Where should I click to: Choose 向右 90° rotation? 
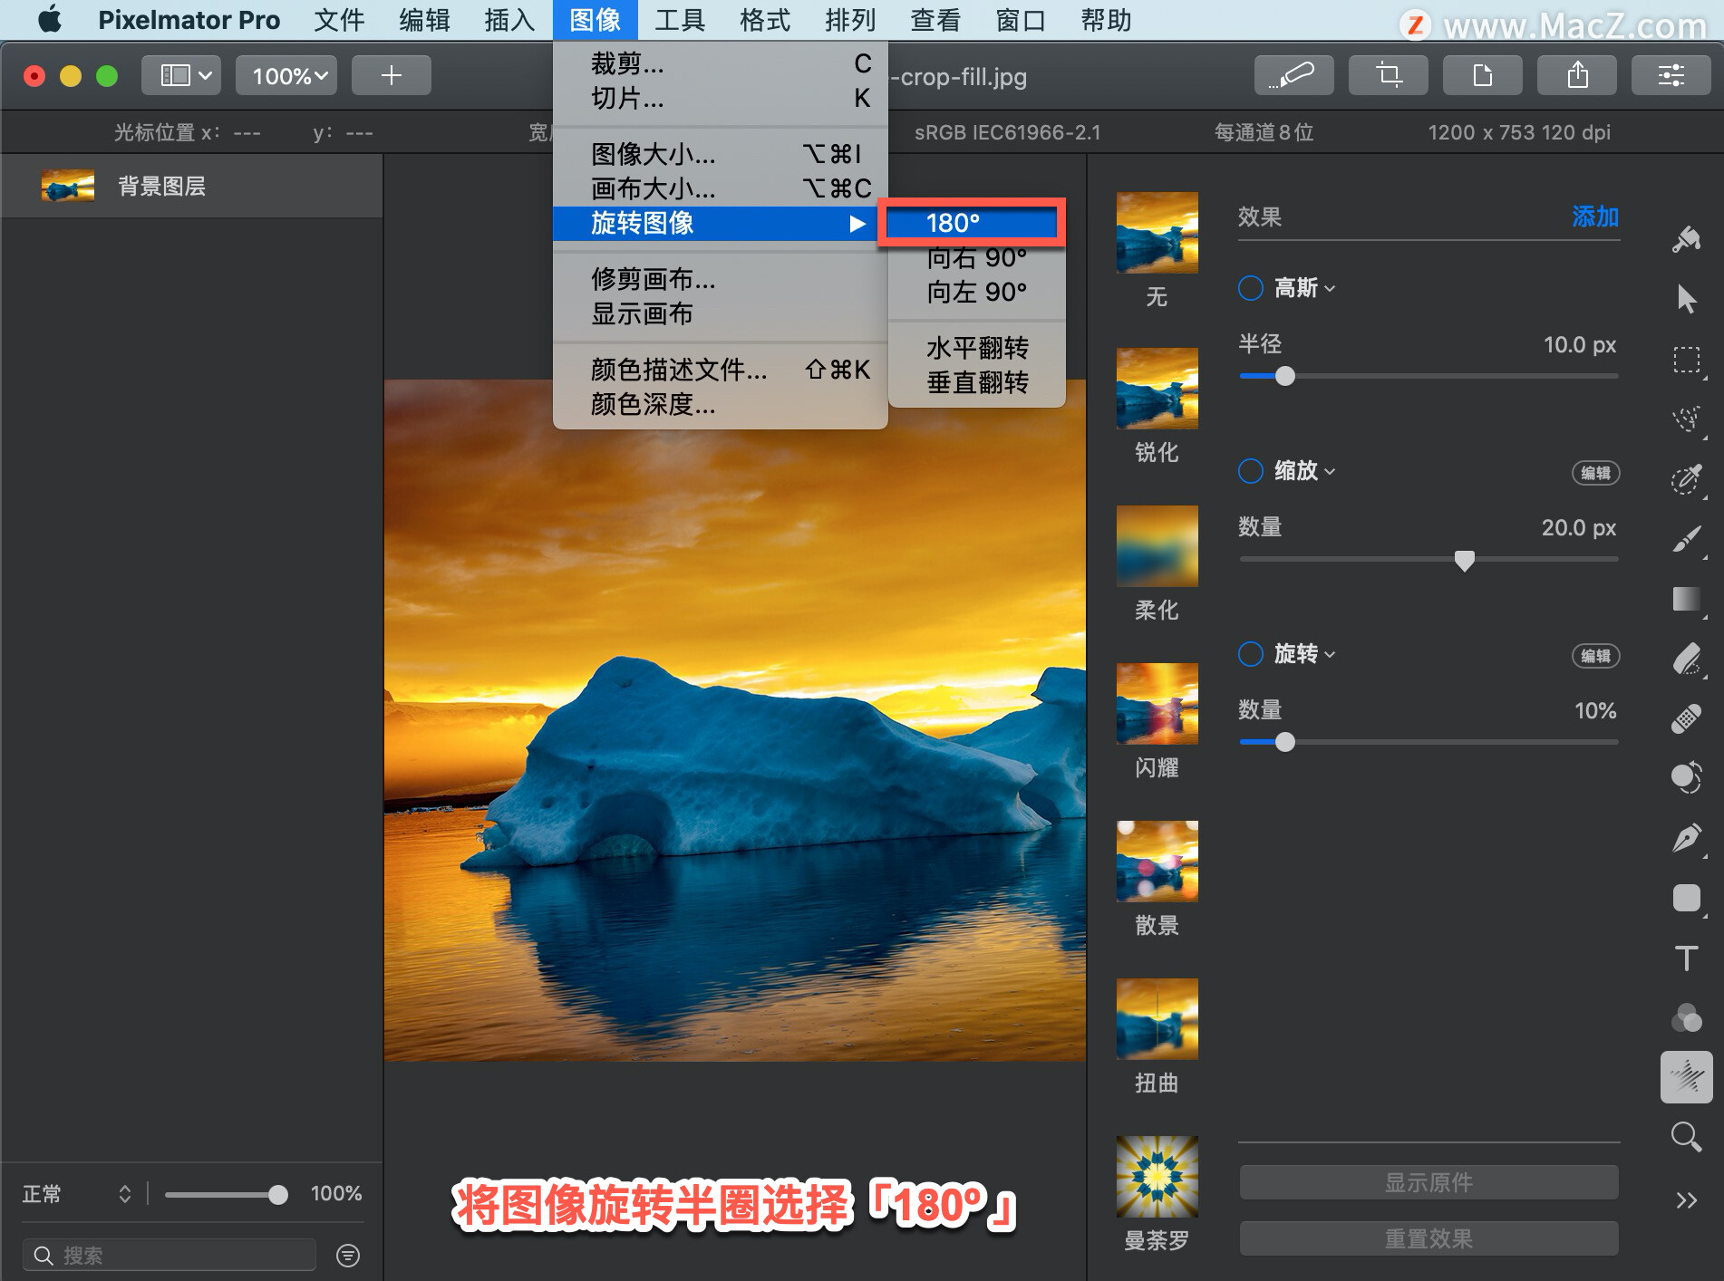976,258
